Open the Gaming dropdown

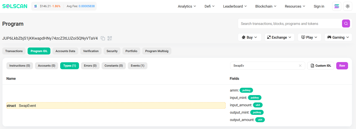click(338, 37)
